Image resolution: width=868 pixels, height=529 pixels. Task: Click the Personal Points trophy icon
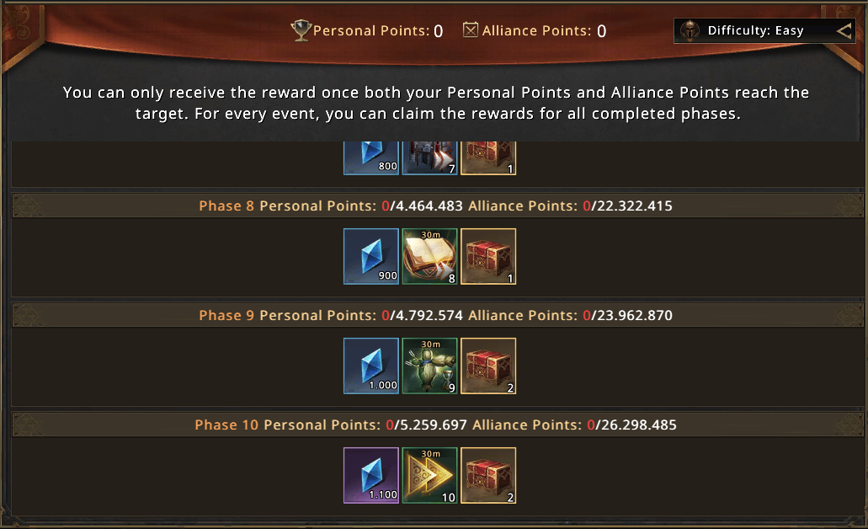coord(301,30)
